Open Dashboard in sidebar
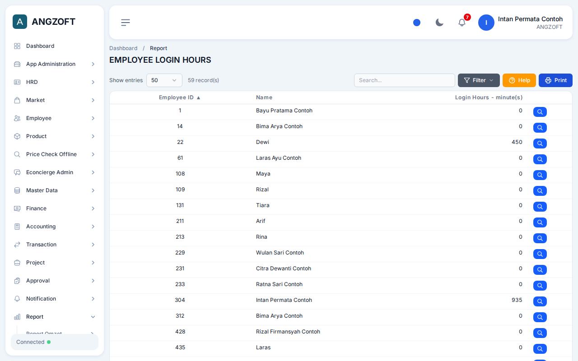Image resolution: width=578 pixels, height=361 pixels. [x=55, y=46]
